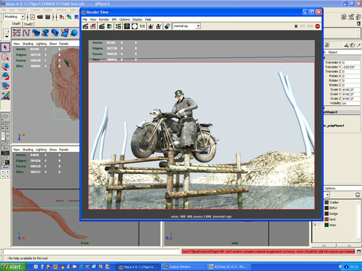Select the arrow Select tool in Maya toolbox
362x271 pixels.
(x=5, y=47)
